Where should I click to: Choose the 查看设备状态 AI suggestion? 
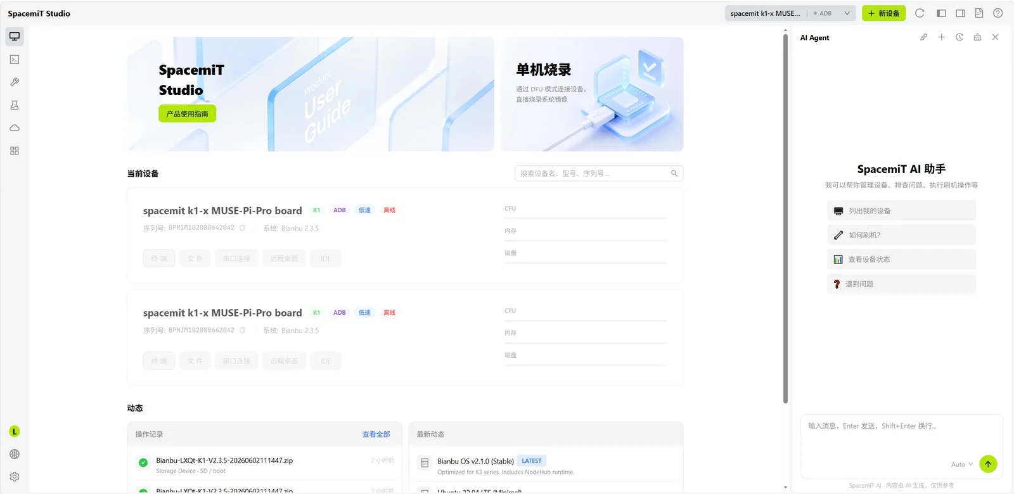(x=901, y=260)
